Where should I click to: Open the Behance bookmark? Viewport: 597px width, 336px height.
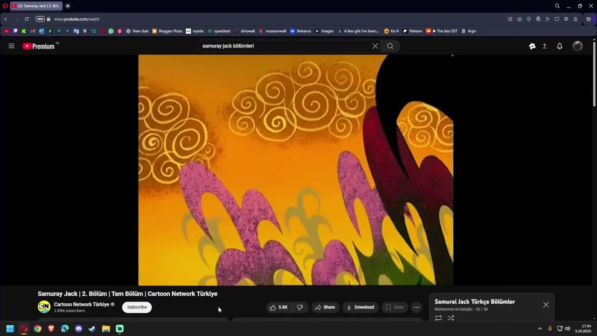(300, 31)
